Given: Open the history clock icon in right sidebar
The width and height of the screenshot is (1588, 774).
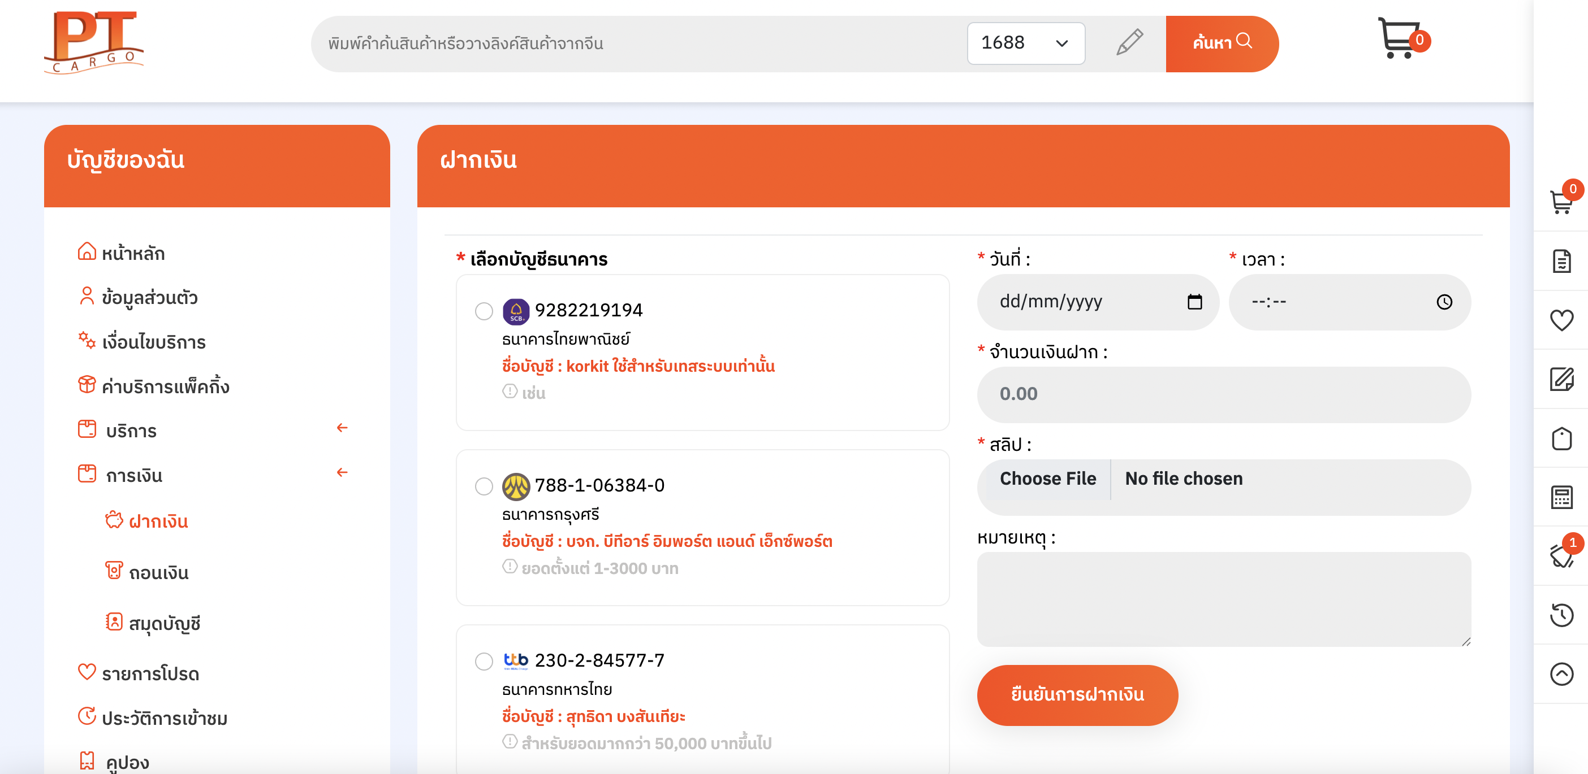Looking at the screenshot, I should click(x=1561, y=615).
